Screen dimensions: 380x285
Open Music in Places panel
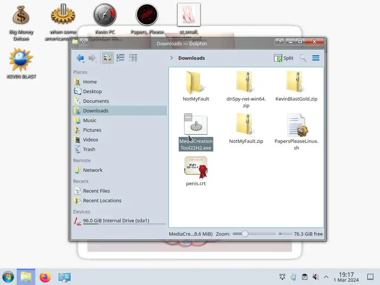click(119, 120)
